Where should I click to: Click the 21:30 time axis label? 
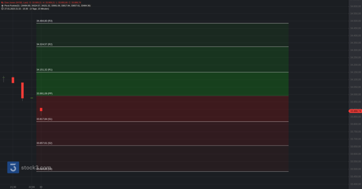(x=13, y=187)
